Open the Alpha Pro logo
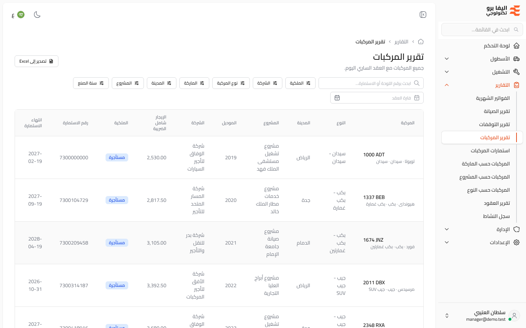Screen dimensions: 526x328 pyautogui.click(x=503, y=11)
